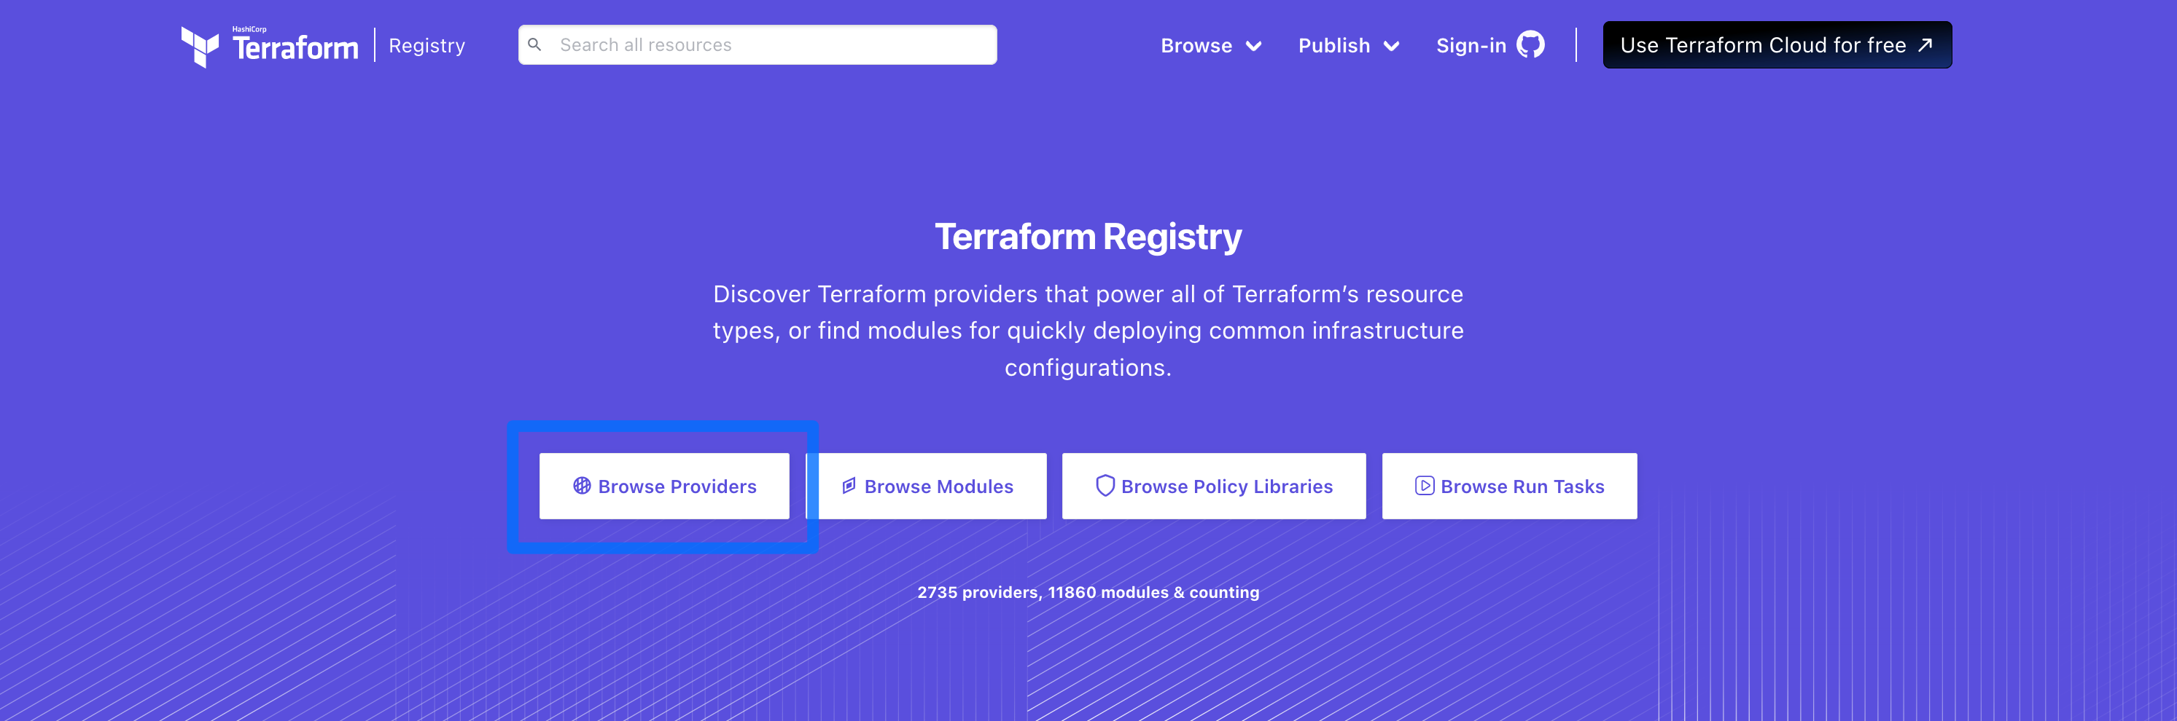2177x721 pixels.
Task: Expand the Browse menu chevron
Action: click(x=1253, y=46)
